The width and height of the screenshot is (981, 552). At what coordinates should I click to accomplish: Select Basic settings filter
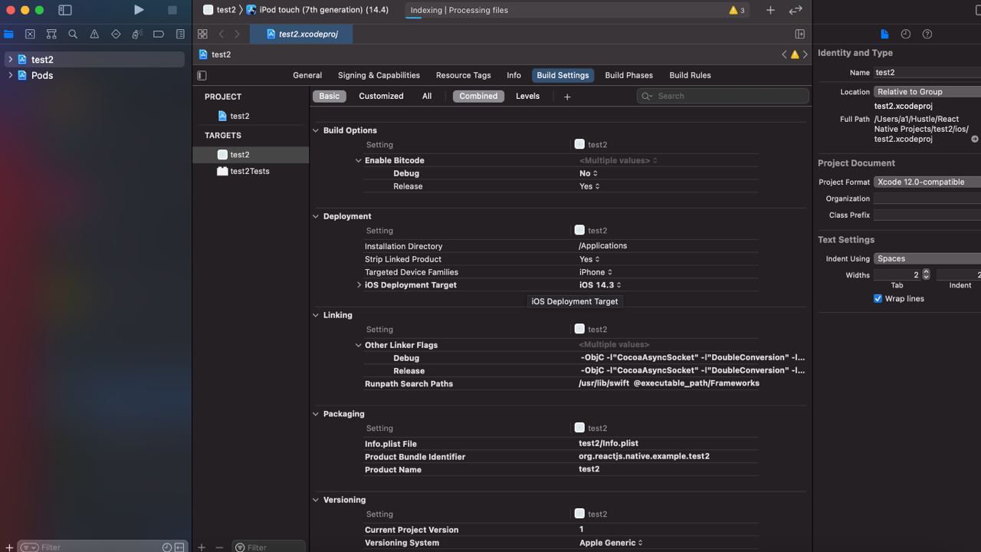(x=330, y=96)
